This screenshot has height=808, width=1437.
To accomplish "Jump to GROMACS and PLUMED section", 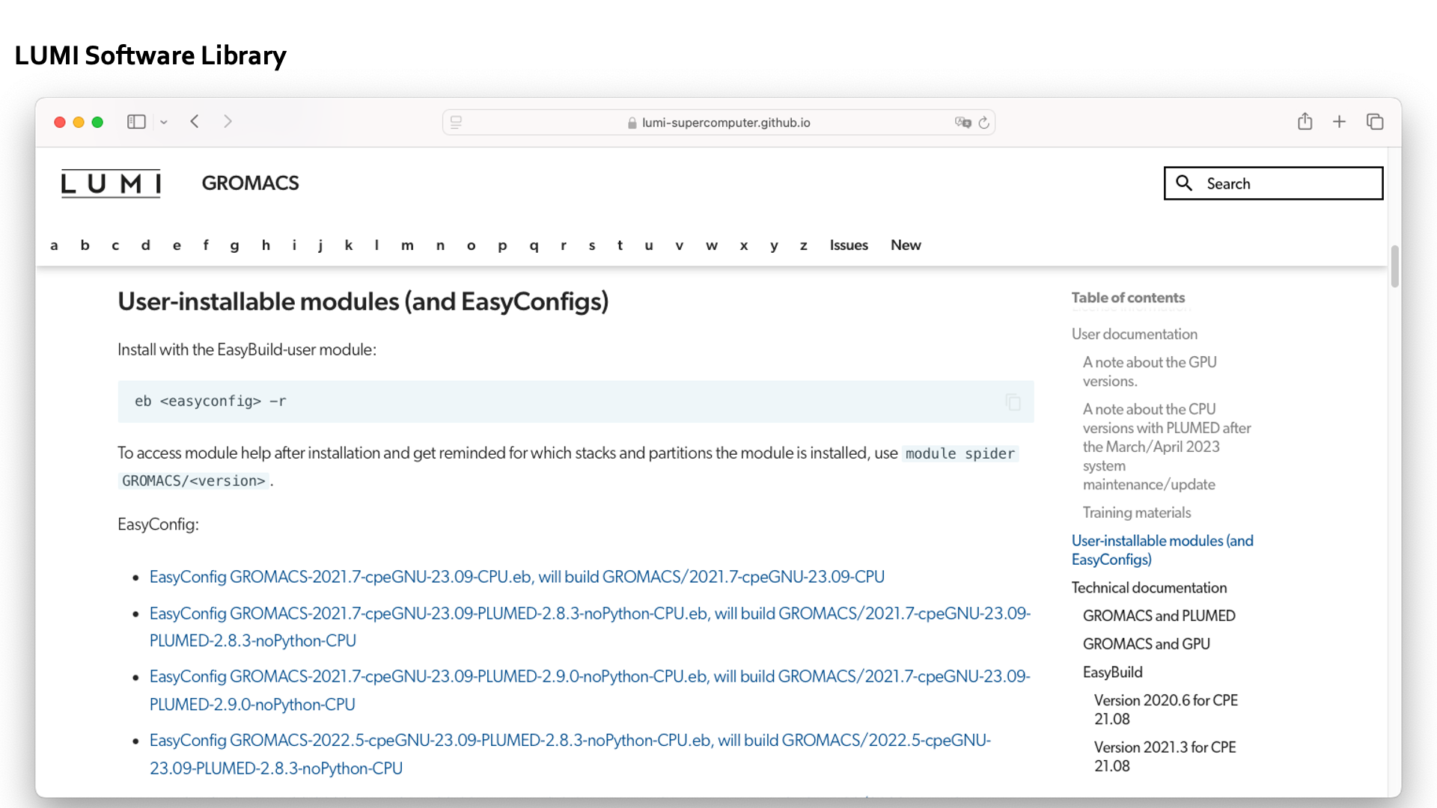I will pyautogui.click(x=1159, y=616).
